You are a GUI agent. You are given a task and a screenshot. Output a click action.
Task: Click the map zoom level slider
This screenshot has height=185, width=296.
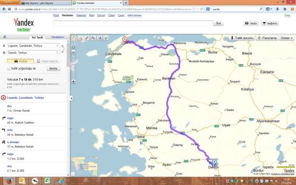(x=74, y=67)
